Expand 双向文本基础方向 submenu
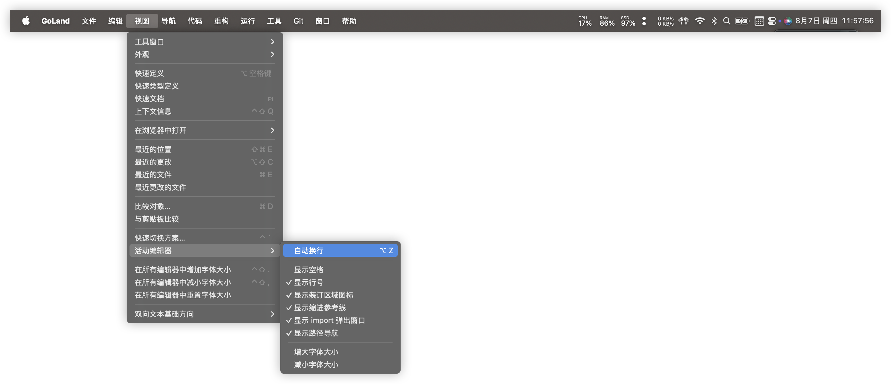The image size is (891, 384). [204, 314]
